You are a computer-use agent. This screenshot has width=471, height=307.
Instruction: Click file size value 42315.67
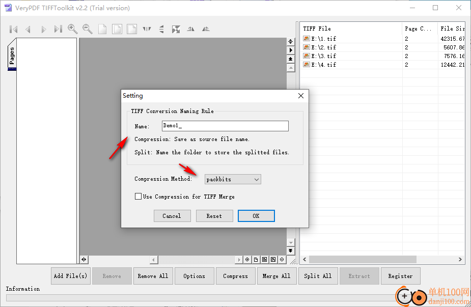(x=453, y=39)
